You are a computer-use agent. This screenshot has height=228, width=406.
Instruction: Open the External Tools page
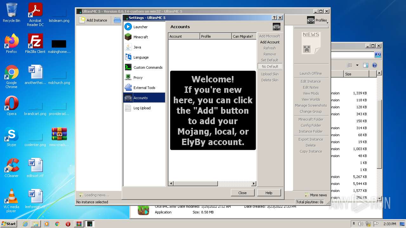tap(144, 88)
